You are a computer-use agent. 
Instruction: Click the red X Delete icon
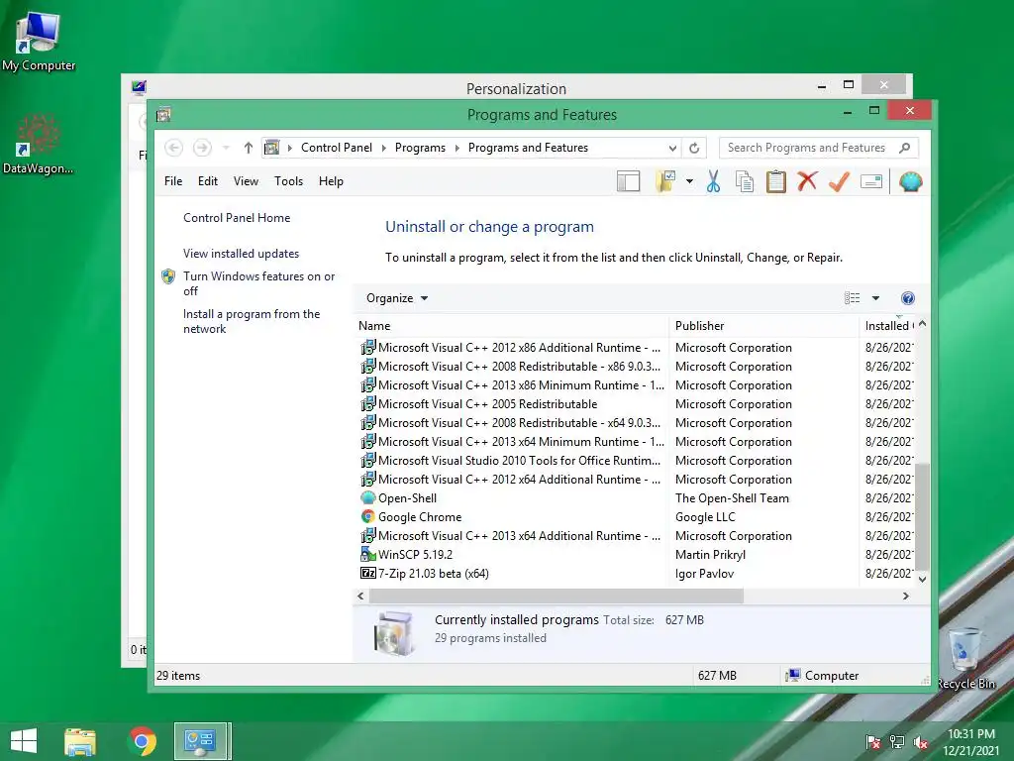pyautogui.click(x=807, y=182)
